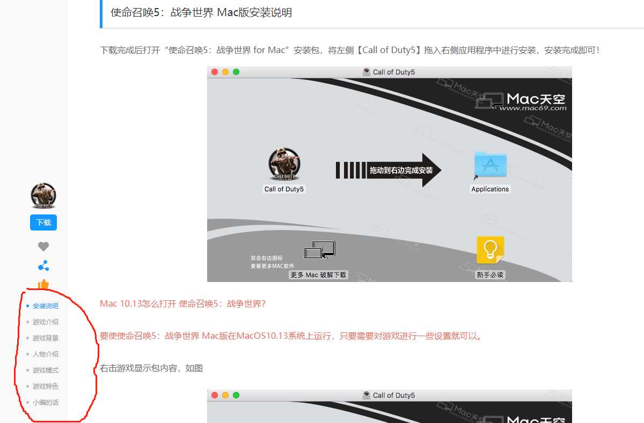Click the orange thumbs-up like icon
The height and width of the screenshot is (423, 644).
[43, 285]
